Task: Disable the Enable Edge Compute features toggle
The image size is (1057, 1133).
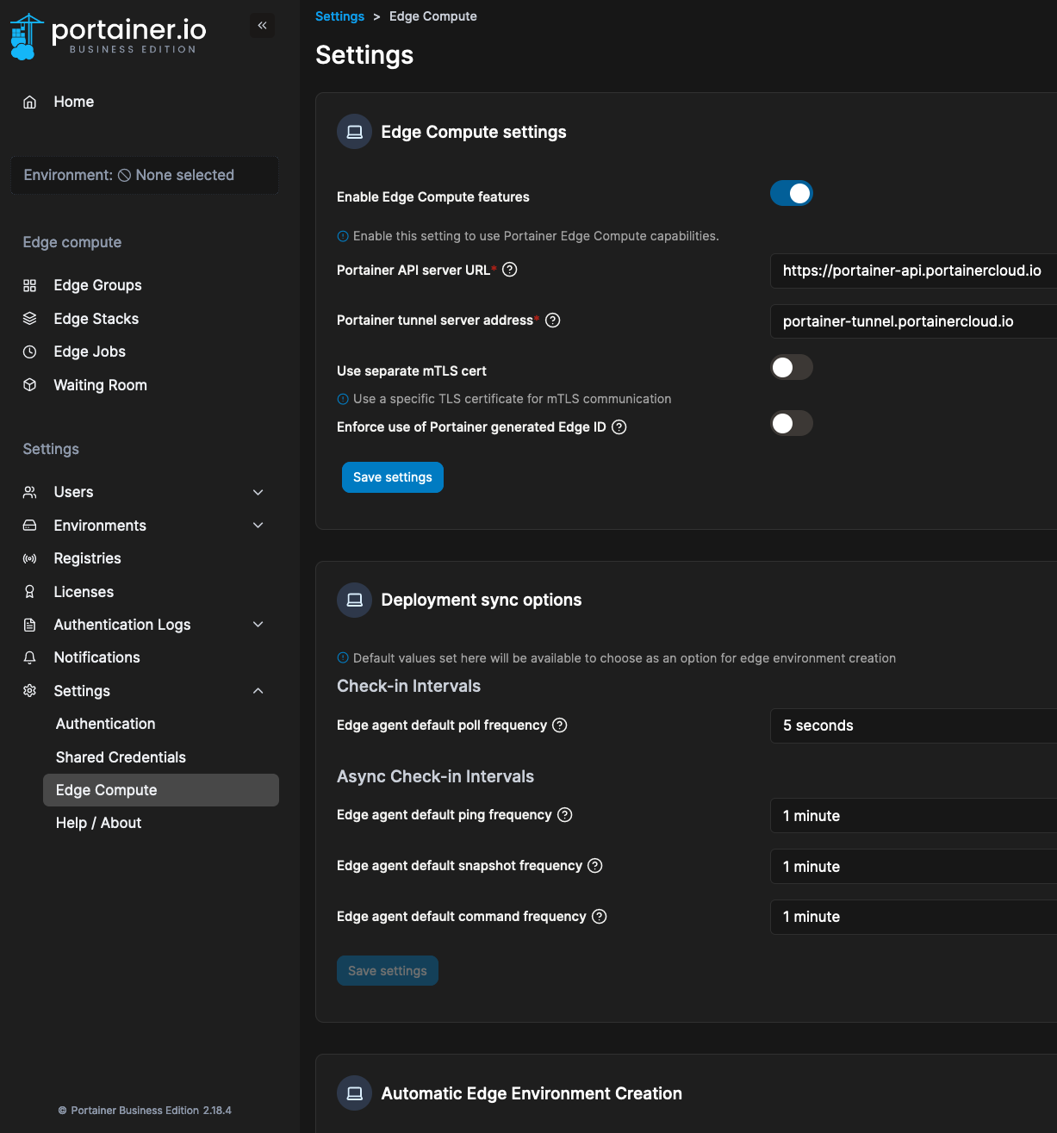Action: [792, 194]
